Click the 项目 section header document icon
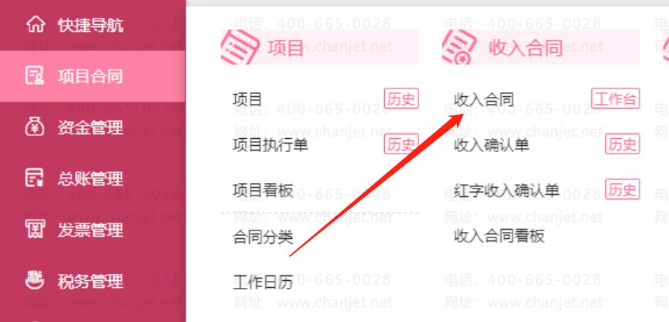This screenshot has height=322, width=669. coord(240,47)
